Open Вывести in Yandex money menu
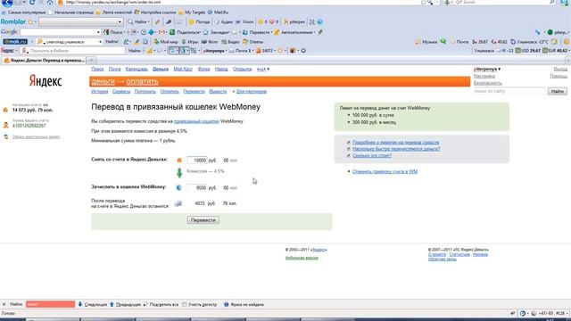Image resolution: width=571 pixels, height=321 pixels. click(x=218, y=91)
